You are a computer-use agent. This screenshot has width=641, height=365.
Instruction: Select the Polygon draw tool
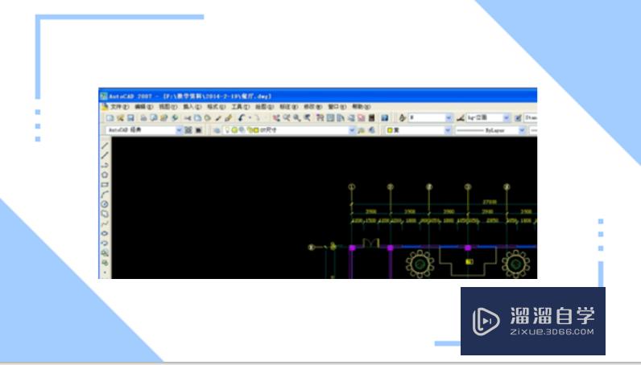[x=105, y=175]
